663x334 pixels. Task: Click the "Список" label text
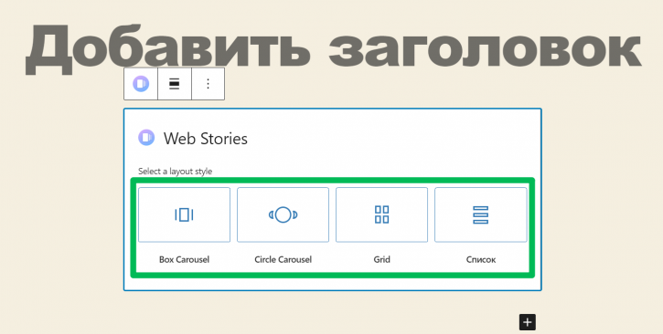click(481, 260)
